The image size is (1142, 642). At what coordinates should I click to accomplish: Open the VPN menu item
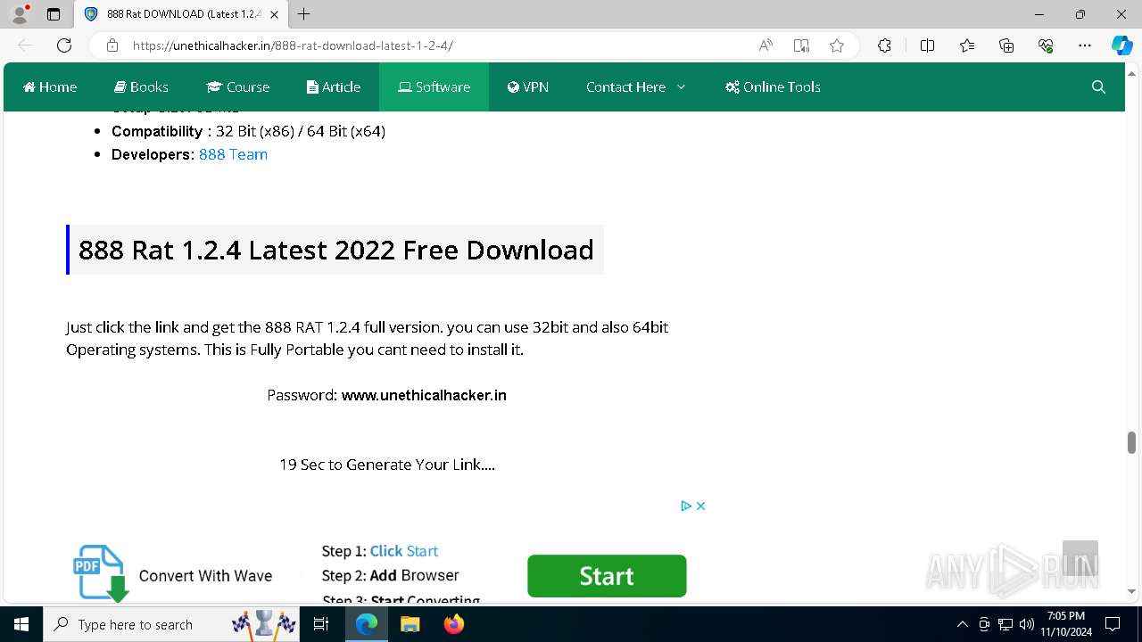click(528, 86)
